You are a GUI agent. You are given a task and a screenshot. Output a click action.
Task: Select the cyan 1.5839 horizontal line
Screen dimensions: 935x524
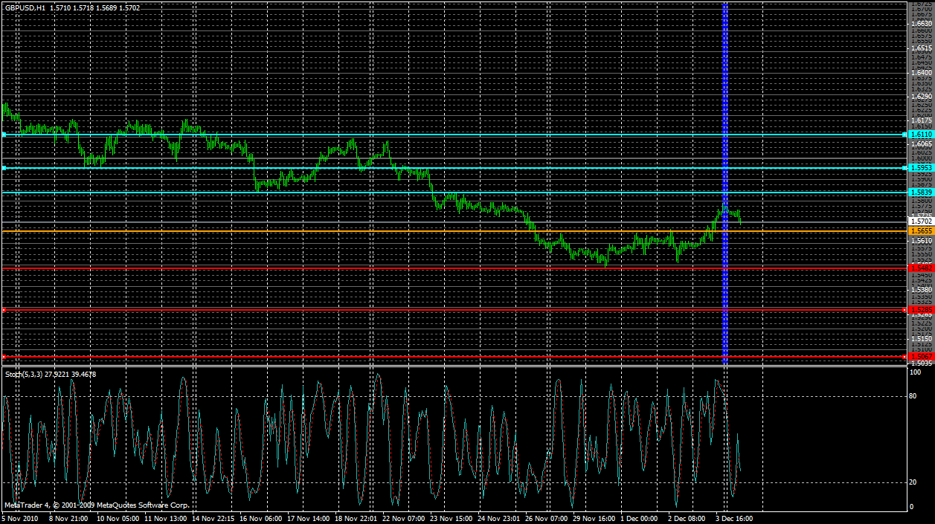point(454,193)
